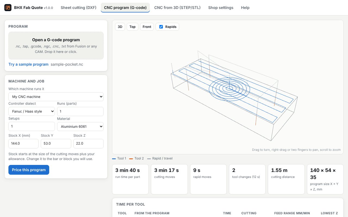The image size is (348, 217).
Task: Switch viewer to Front view
Action: tap(147, 27)
